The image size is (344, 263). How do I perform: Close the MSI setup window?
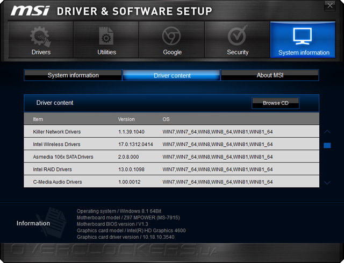tap(329, 6)
